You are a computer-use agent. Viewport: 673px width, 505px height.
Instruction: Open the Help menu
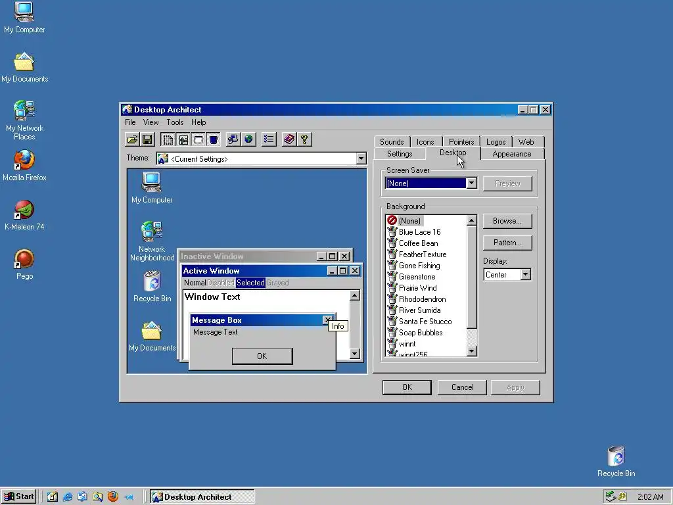(198, 122)
